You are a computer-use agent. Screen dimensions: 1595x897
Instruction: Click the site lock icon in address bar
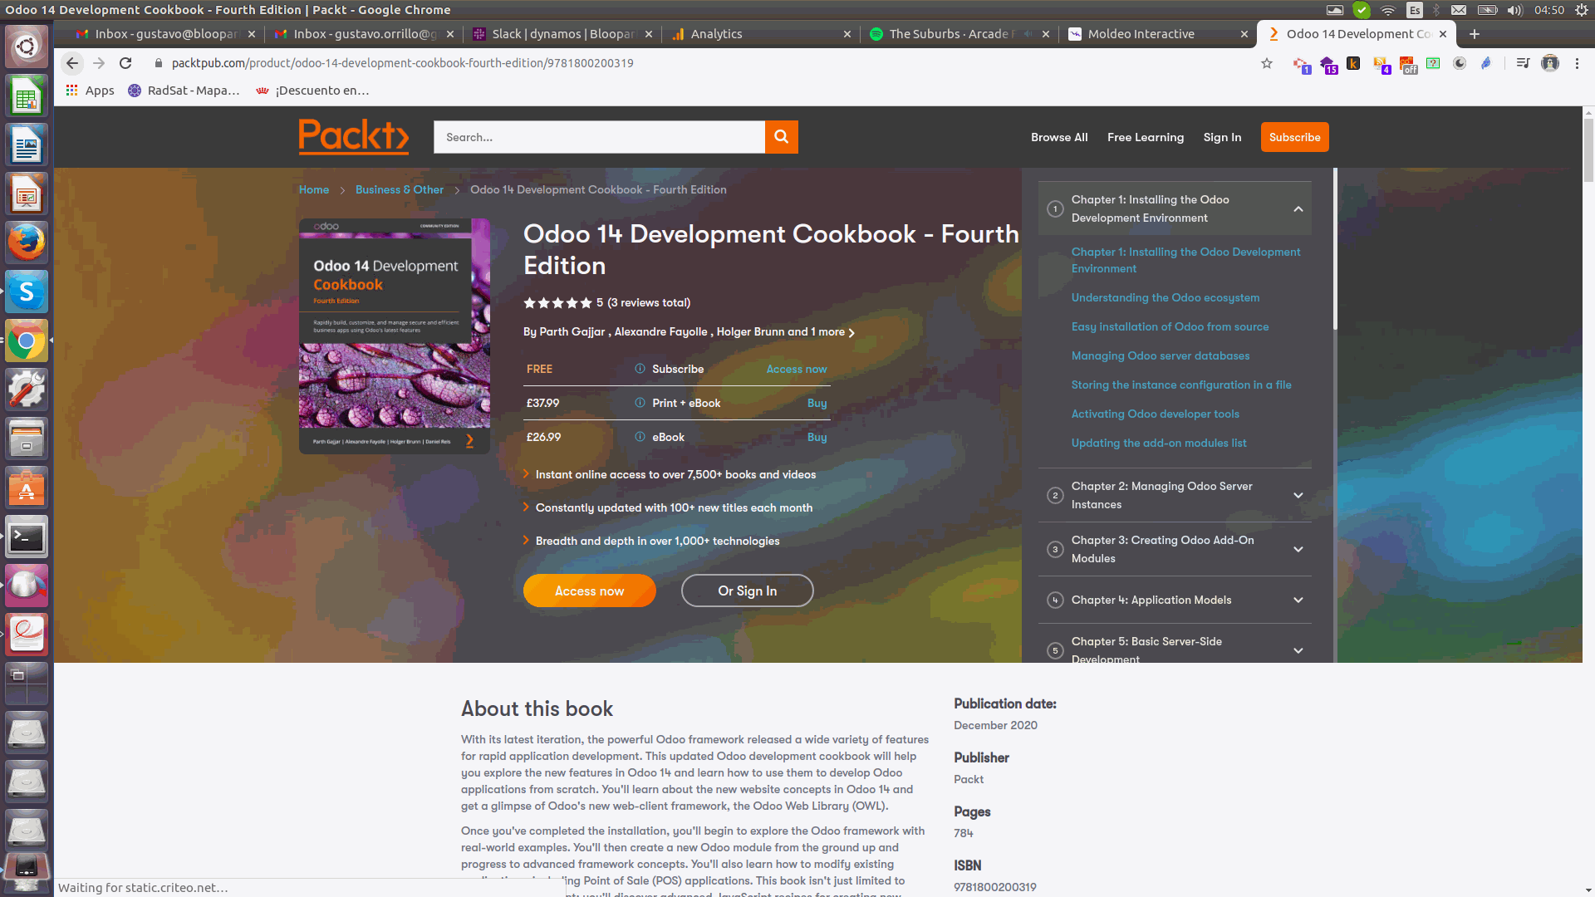[x=158, y=63]
